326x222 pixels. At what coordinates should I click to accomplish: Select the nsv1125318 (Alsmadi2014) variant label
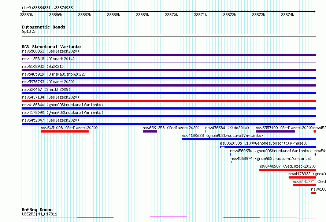tap(48, 59)
